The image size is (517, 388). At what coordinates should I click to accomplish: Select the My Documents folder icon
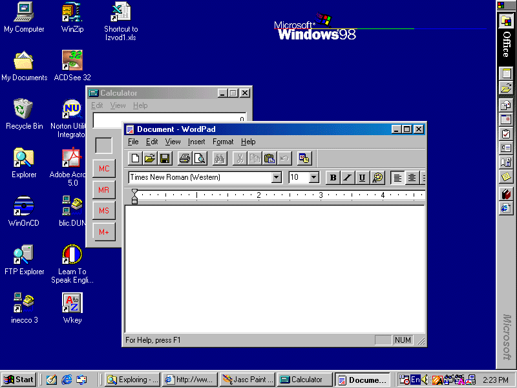pyautogui.click(x=24, y=66)
